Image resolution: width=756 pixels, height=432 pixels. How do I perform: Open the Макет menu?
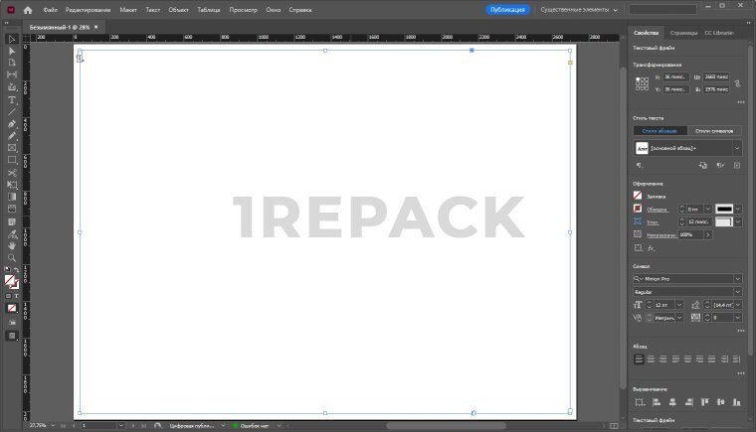click(129, 9)
